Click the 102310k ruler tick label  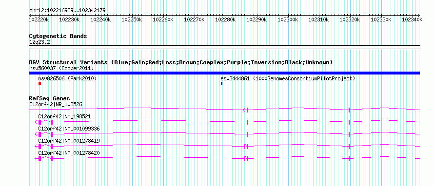point(318,19)
